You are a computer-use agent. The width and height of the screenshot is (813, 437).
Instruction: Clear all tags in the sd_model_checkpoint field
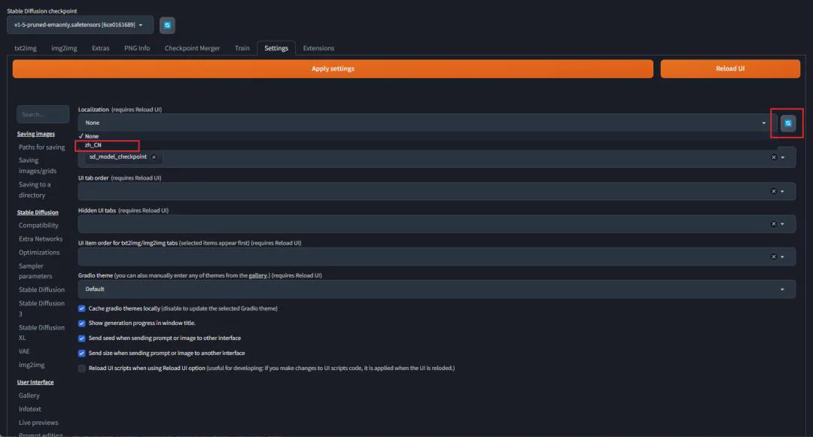(773, 157)
